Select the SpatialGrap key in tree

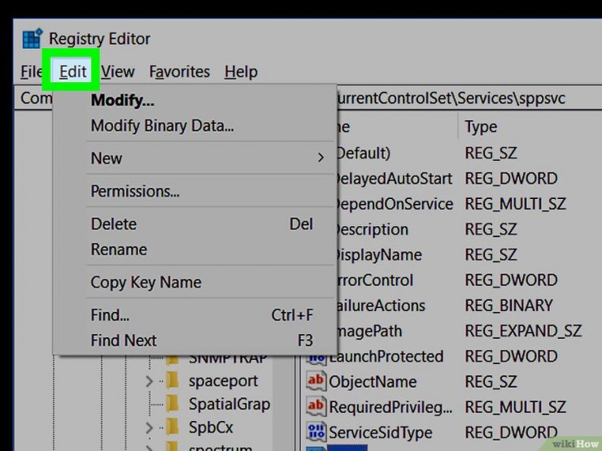point(229,404)
